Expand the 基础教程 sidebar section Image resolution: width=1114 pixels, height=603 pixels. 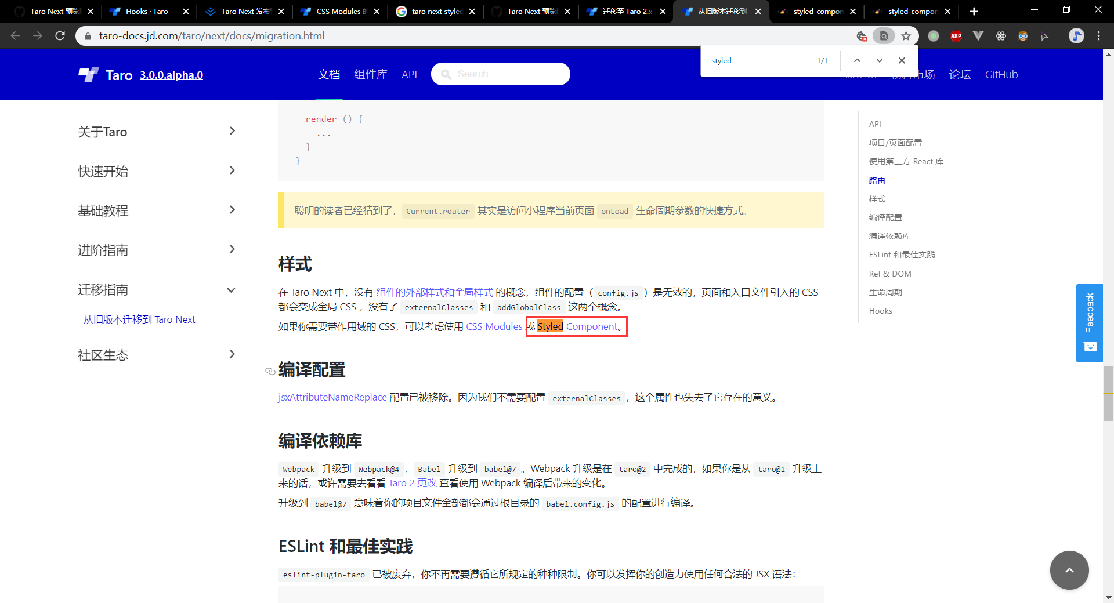[x=232, y=210]
